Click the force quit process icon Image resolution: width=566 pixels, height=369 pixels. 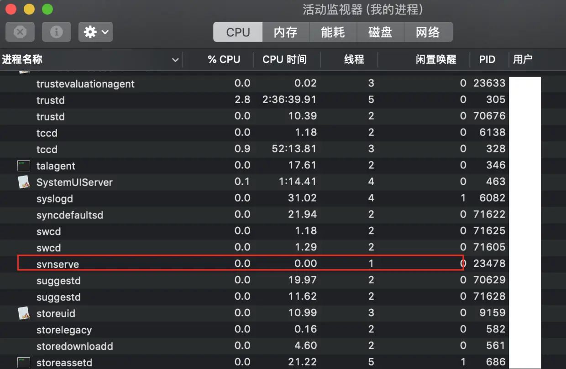[20, 32]
